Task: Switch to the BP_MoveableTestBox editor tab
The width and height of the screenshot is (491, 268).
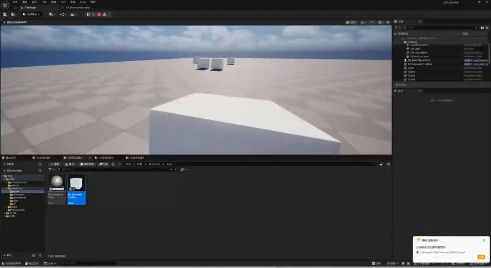Action: (77, 8)
